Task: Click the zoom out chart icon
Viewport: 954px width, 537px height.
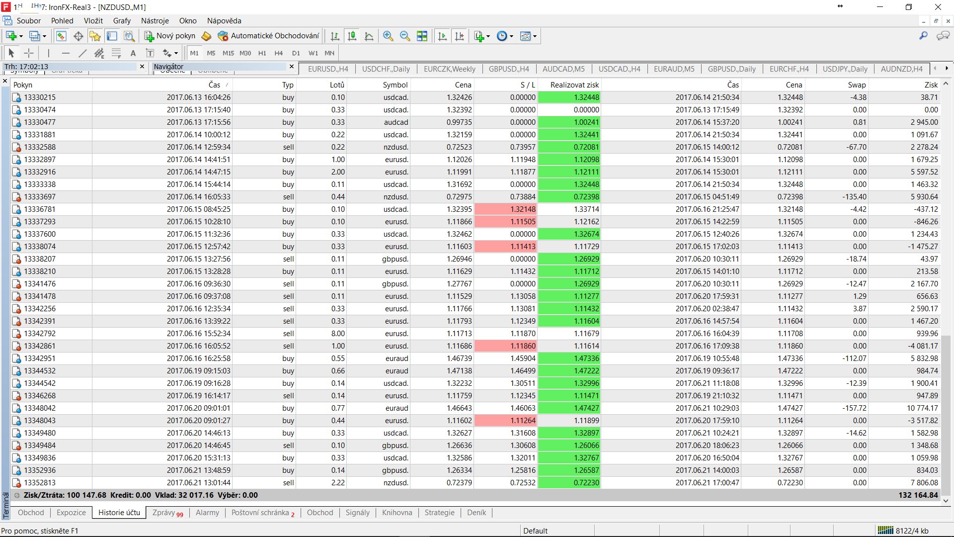Action: click(x=405, y=36)
